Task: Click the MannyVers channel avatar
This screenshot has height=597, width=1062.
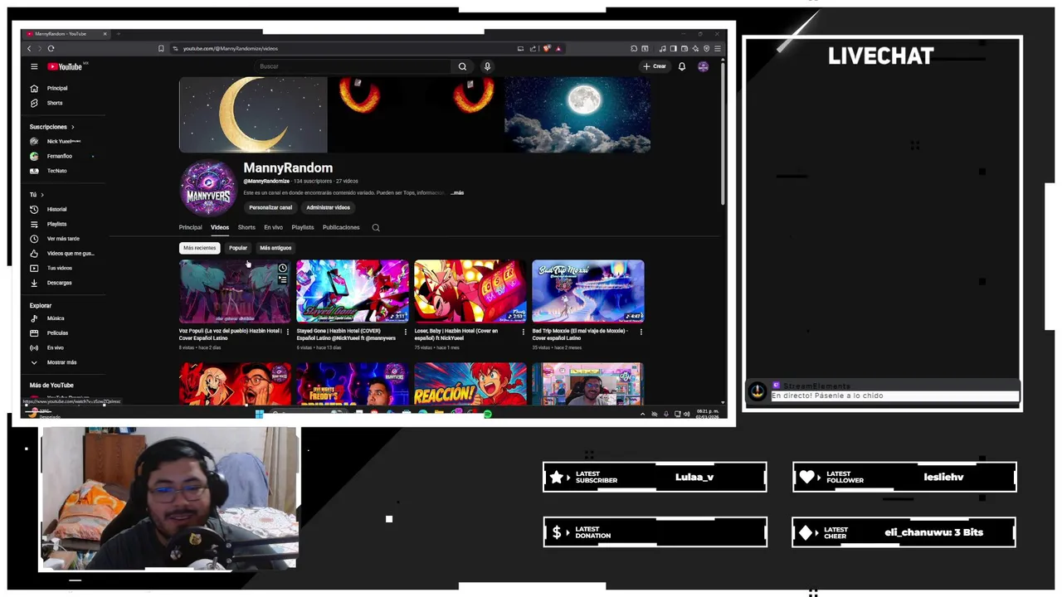Action: 208,188
